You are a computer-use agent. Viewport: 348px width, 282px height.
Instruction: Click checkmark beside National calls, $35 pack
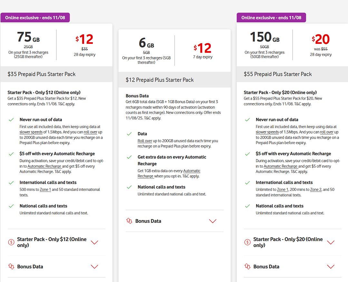click(11, 206)
